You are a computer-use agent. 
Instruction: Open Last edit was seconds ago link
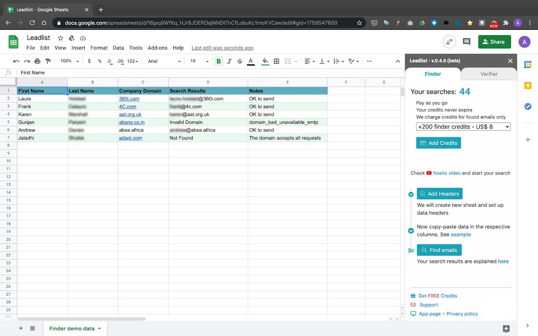[222, 48]
